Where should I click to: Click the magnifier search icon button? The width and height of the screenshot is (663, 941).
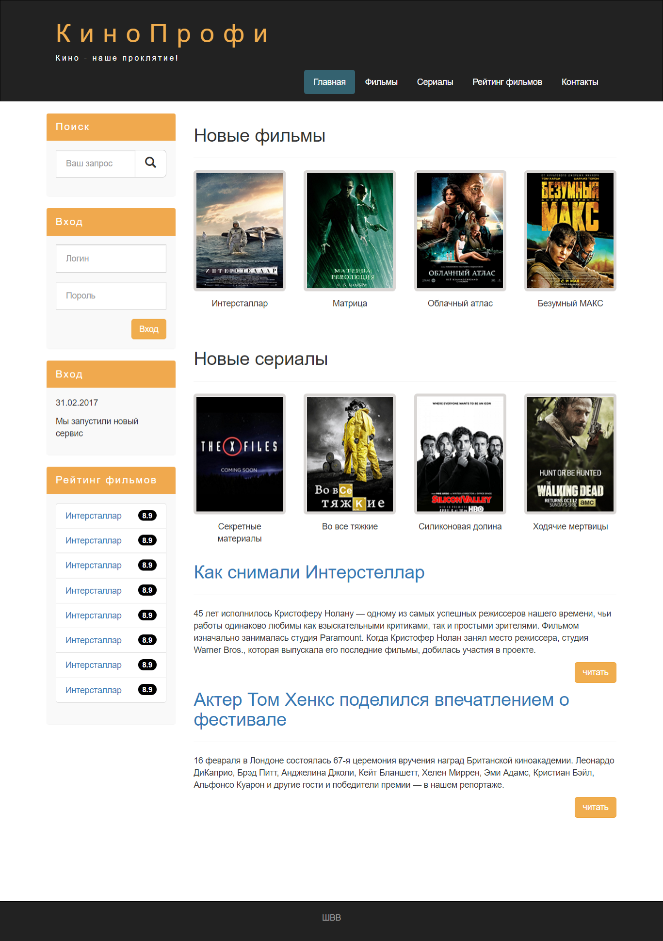[x=150, y=163]
